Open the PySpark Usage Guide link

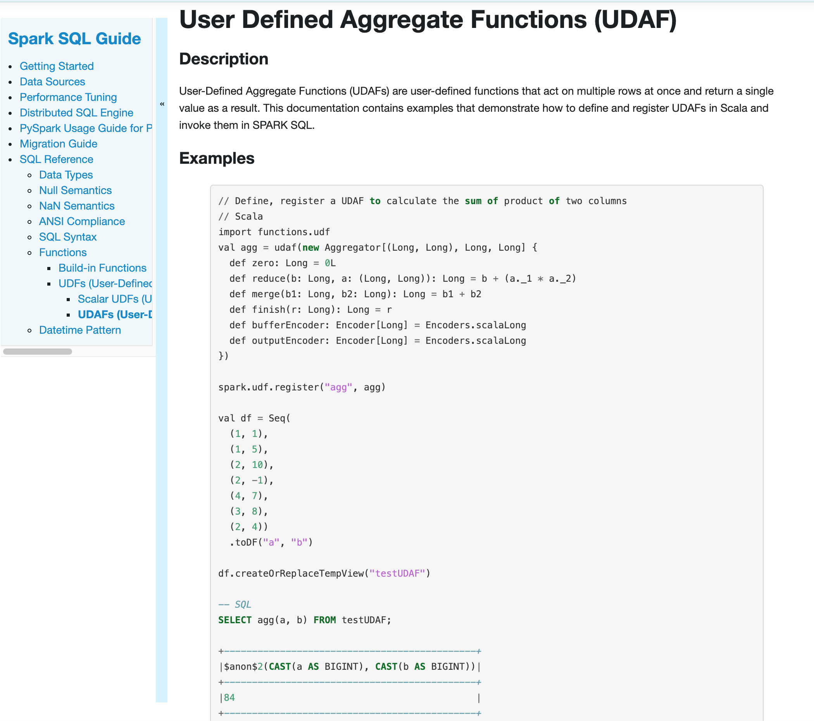point(86,128)
